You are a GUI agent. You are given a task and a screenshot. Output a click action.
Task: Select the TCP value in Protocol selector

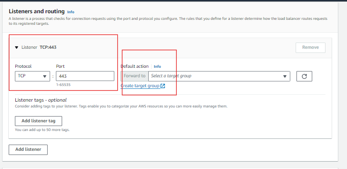25,76
